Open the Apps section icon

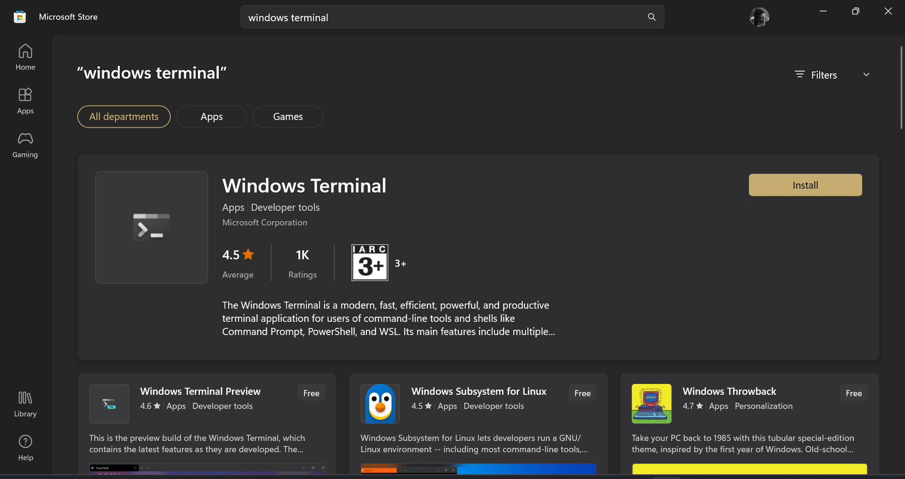(x=25, y=96)
